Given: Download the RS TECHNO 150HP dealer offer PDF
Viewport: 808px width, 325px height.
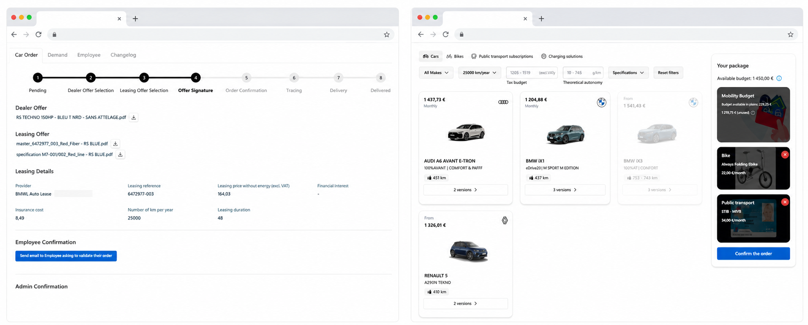Looking at the screenshot, I should 134,117.
